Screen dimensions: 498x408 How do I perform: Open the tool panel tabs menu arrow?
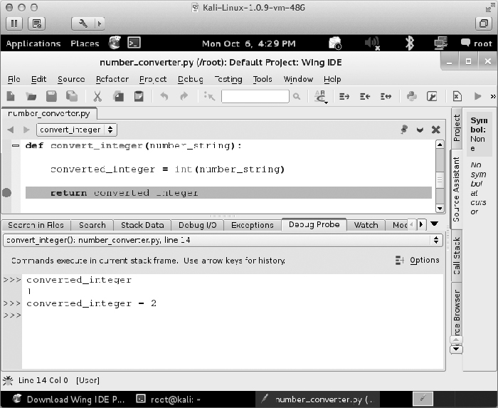click(435, 224)
